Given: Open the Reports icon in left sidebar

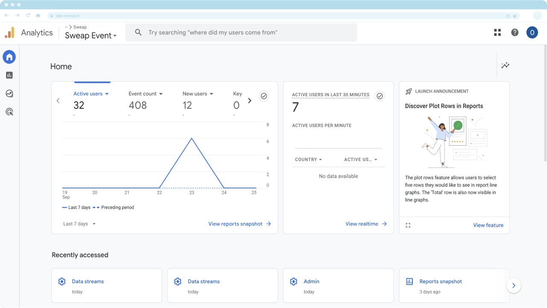Looking at the screenshot, I should [9, 75].
